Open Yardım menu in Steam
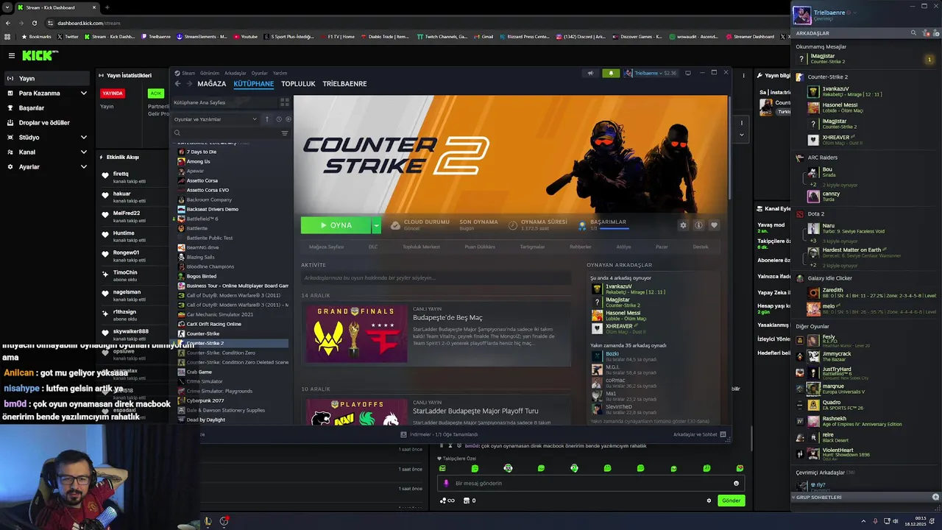Viewport: 942px width, 530px height. pyautogui.click(x=280, y=73)
